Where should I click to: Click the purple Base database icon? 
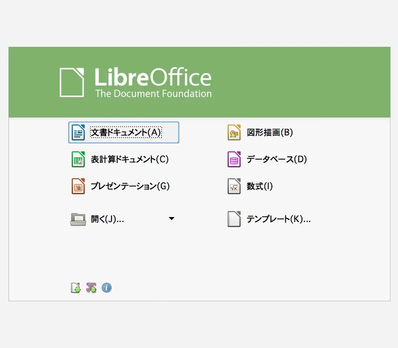(x=234, y=159)
